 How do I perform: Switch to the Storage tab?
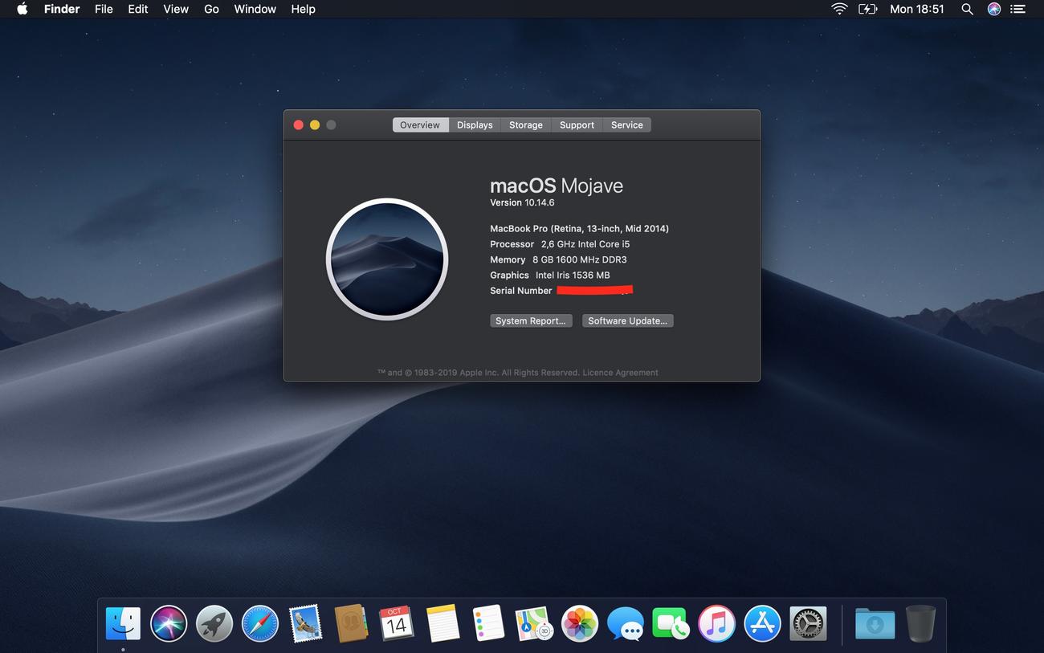click(x=526, y=124)
